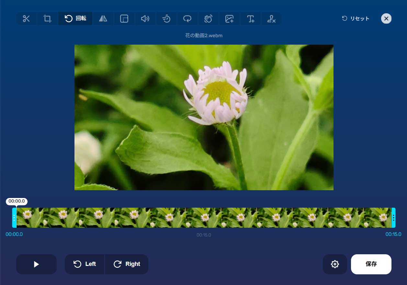Select the Remove logo tool icon

pyautogui.click(x=271, y=19)
